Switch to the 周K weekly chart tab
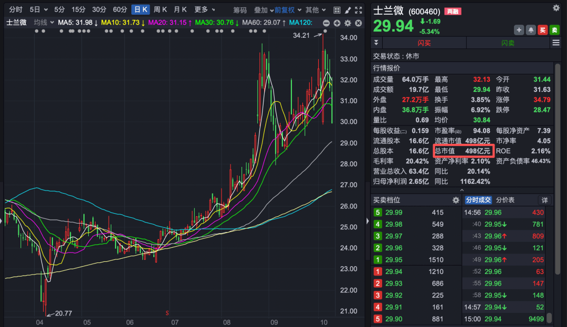This screenshot has height=327, width=567. 160,9
